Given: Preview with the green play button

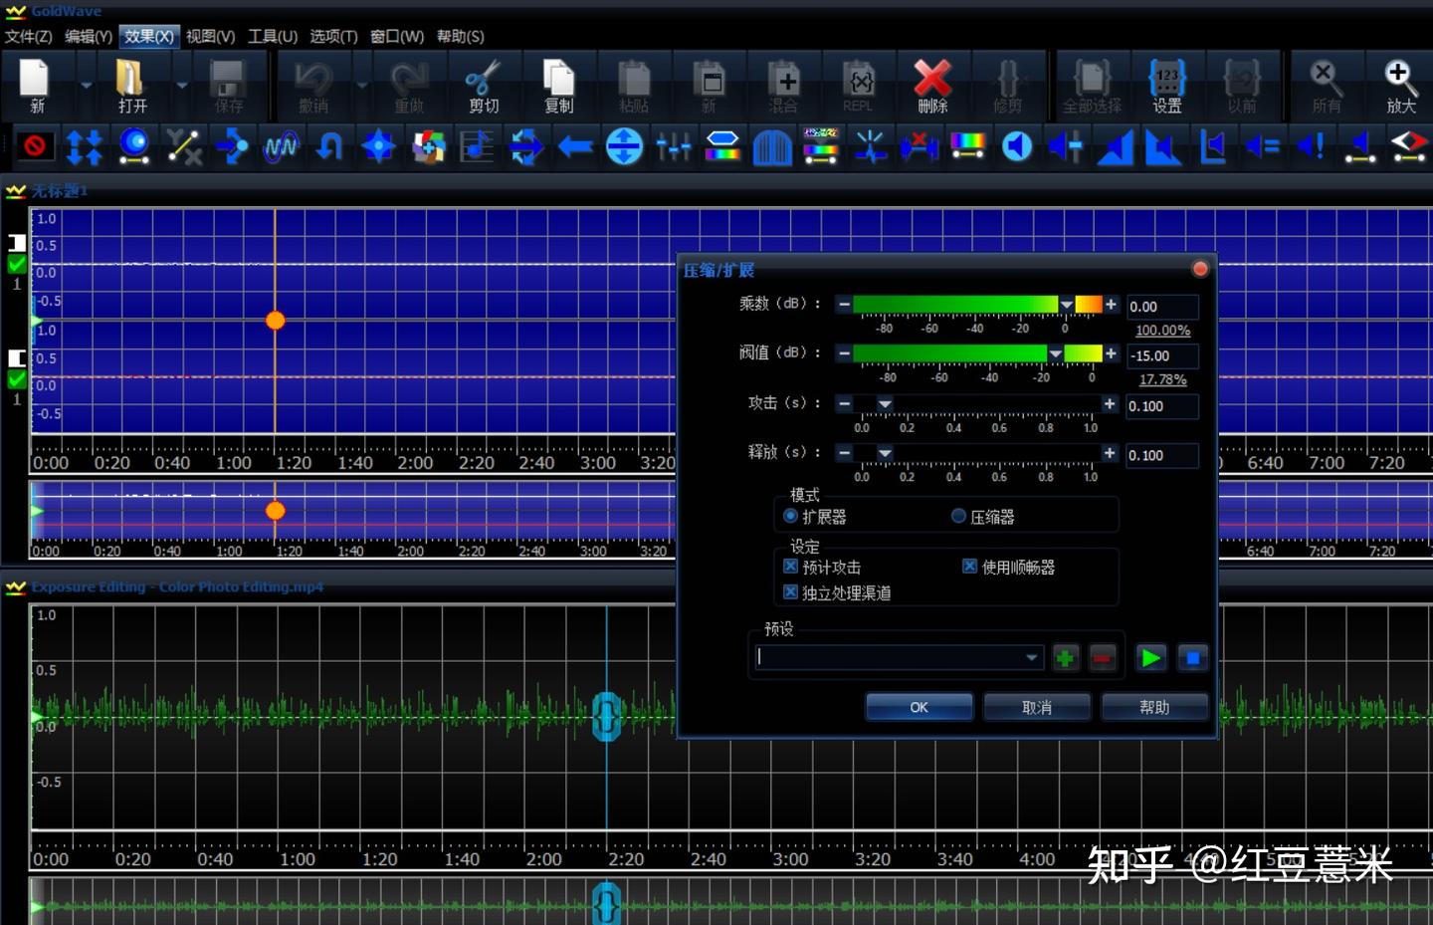Looking at the screenshot, I should click(x=1150, y=657).
